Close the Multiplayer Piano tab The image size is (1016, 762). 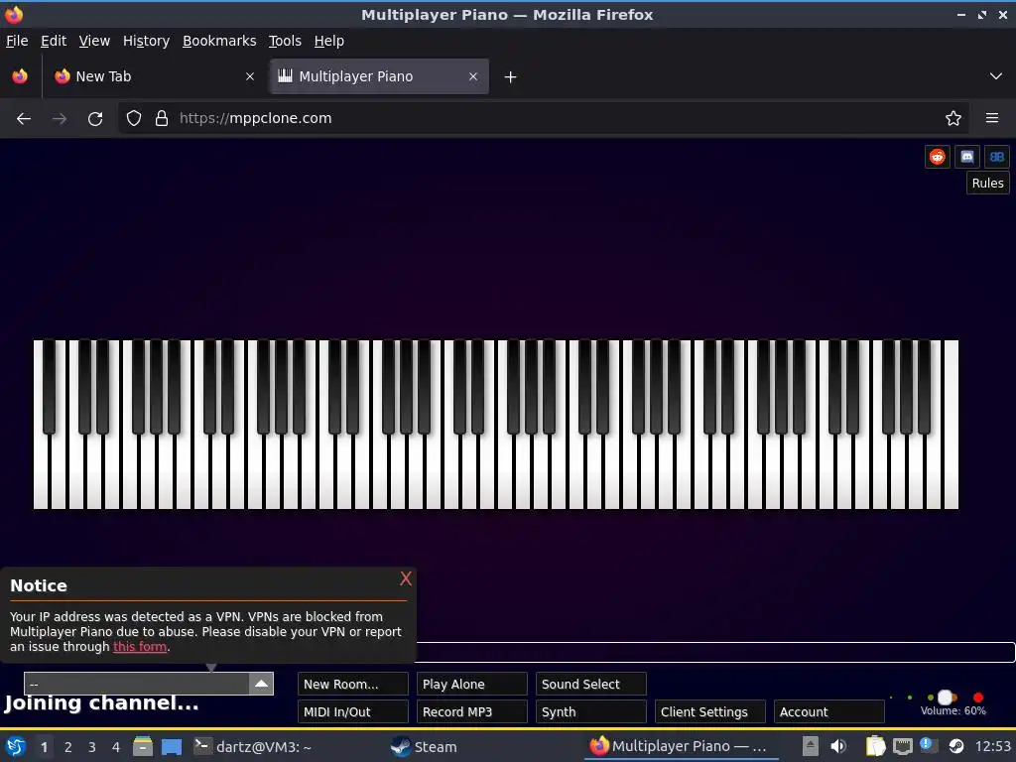[473, 76]
